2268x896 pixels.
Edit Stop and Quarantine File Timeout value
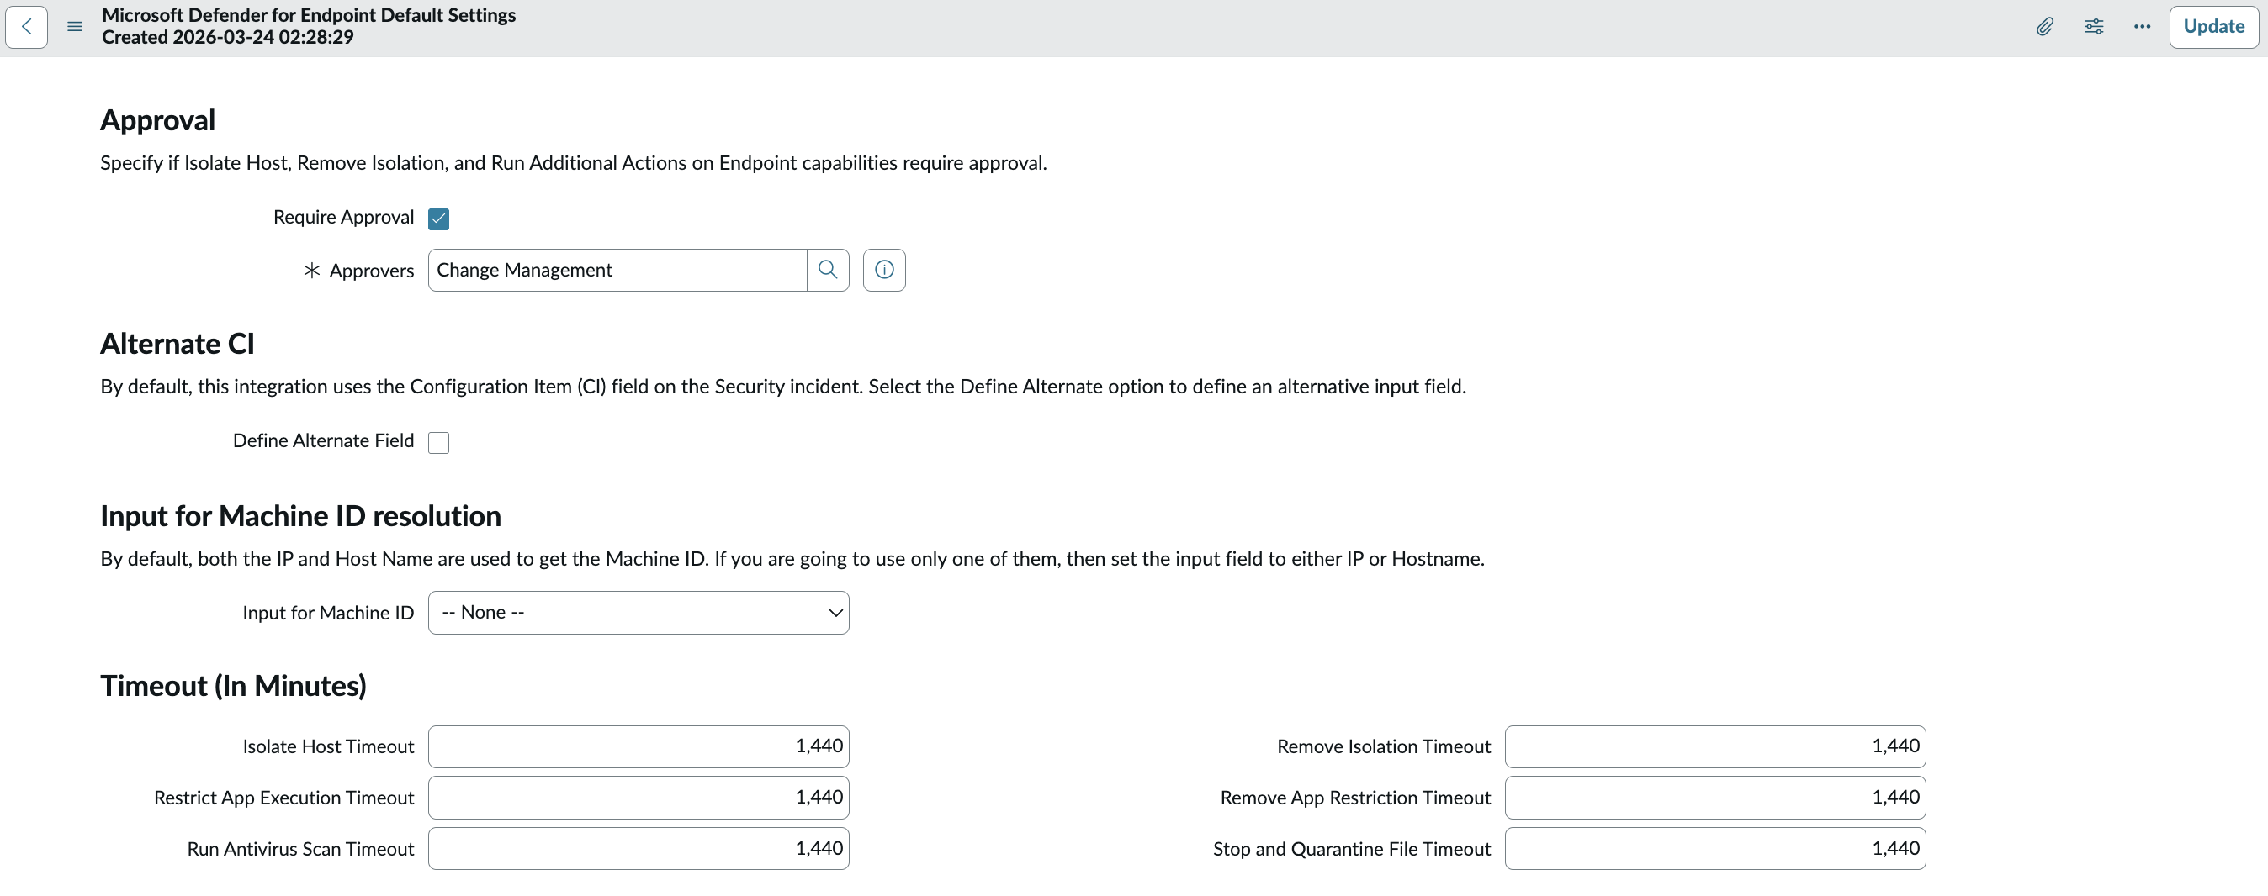1715,849
